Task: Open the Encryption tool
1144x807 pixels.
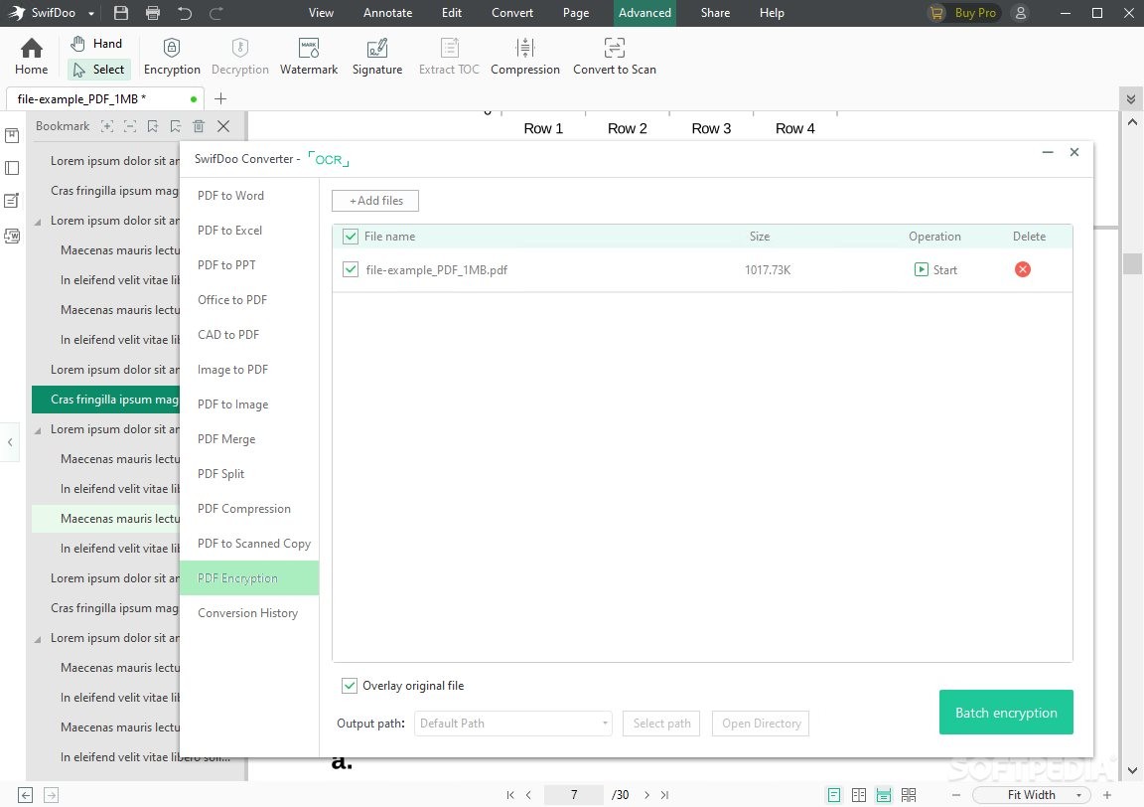Action: pos(172,57)
